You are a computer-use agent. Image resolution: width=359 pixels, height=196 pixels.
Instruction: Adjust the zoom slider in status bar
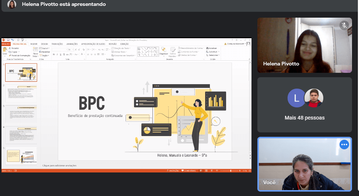(231, 171)
